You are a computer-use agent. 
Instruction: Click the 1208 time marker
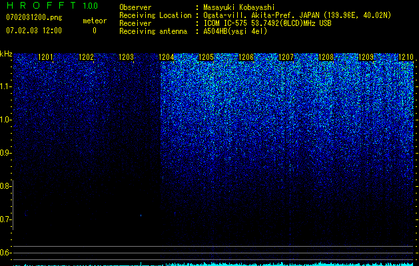[326, 57]
